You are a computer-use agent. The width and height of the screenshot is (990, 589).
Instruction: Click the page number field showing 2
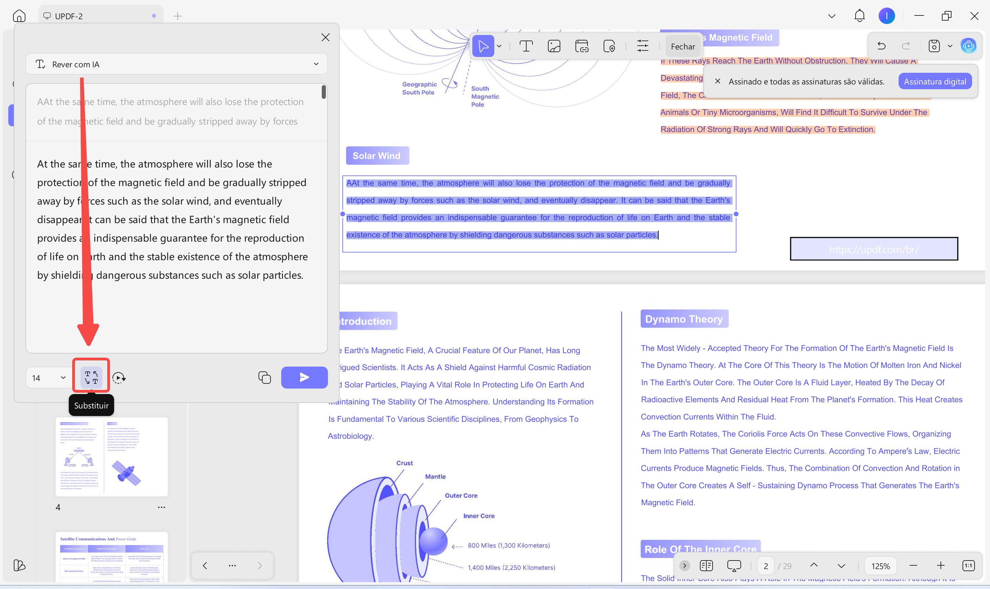pyautogui.click(x=766, y=566)
